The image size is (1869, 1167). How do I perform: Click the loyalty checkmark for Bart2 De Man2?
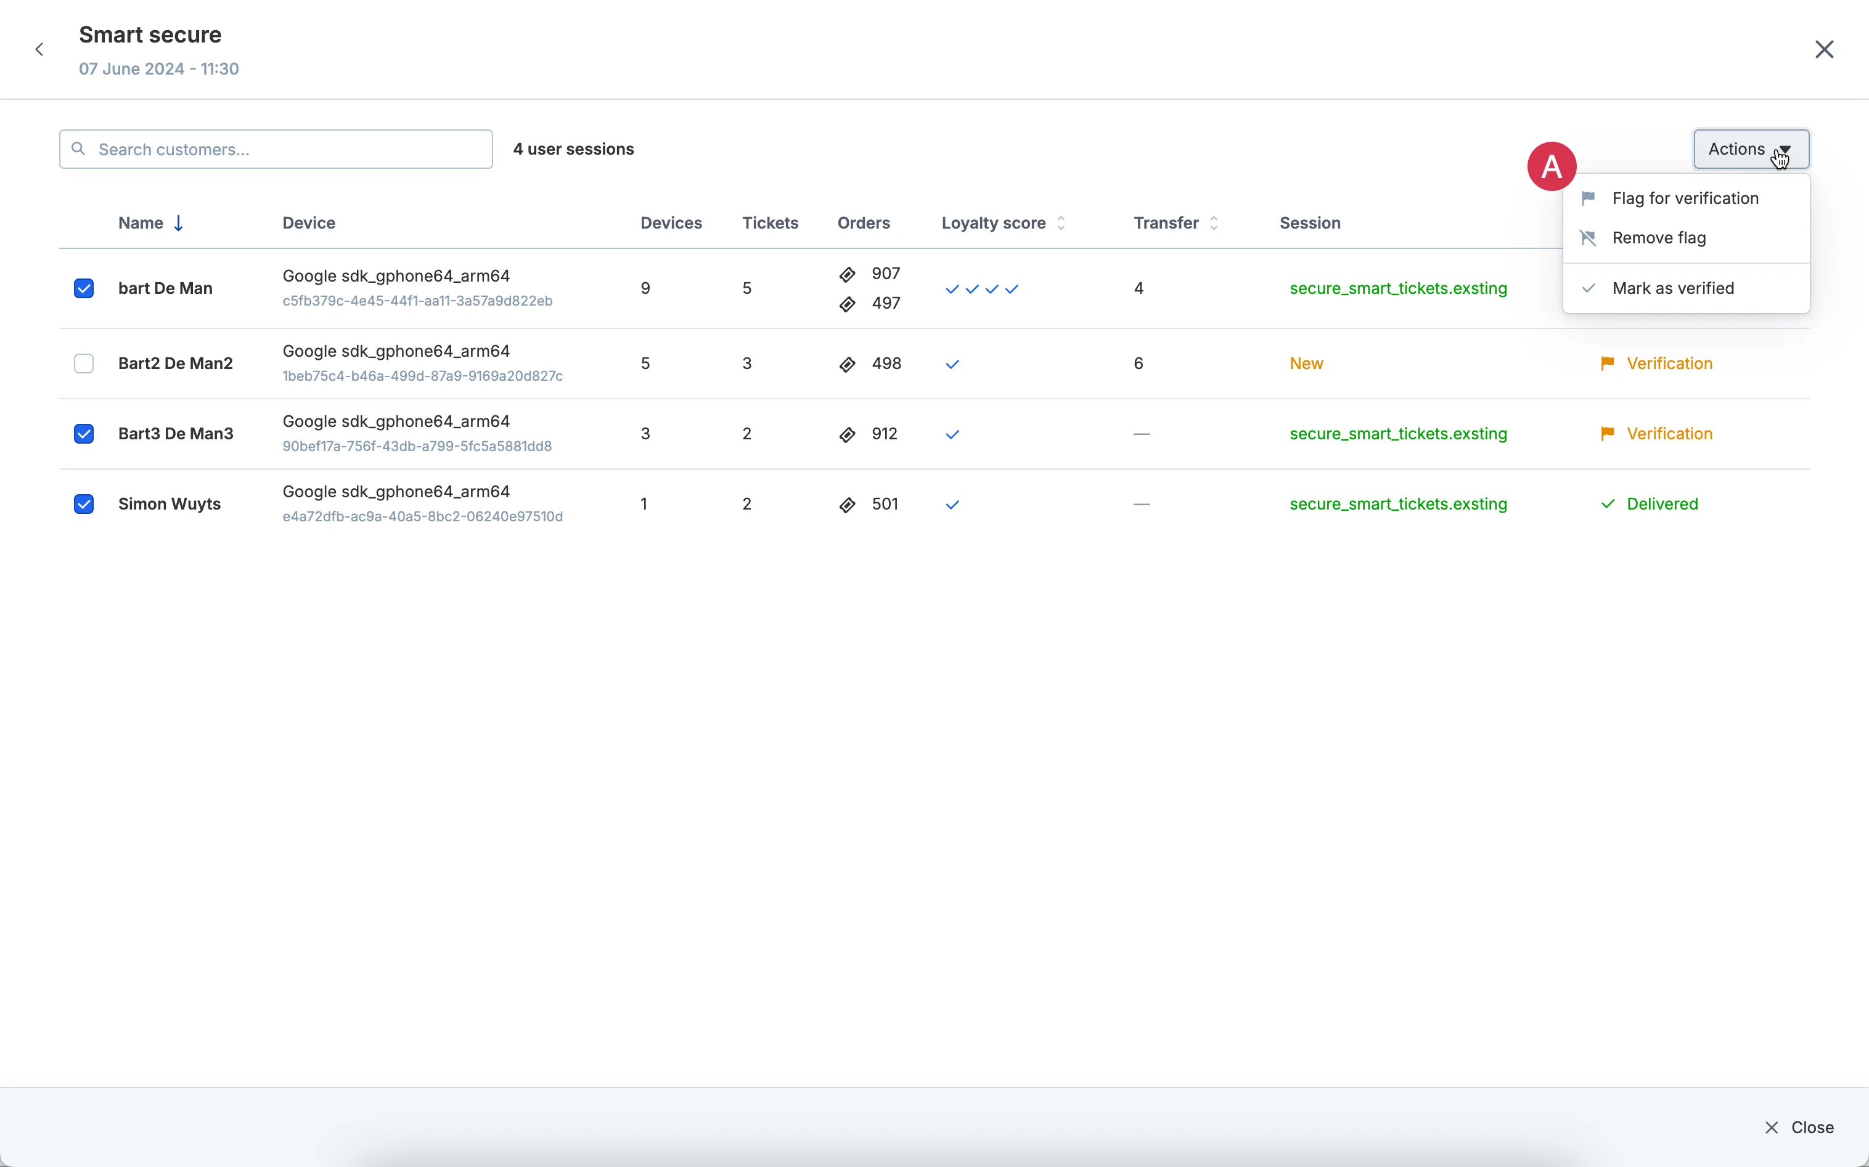click(x=952, y=364)
